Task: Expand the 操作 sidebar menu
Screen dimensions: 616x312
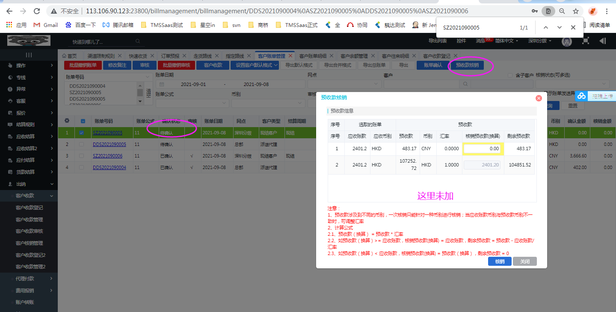Action: tap(29, 65)
